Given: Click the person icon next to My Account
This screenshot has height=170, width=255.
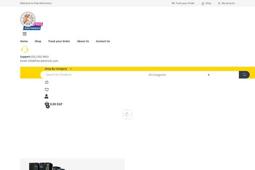Looking at the screenshot, I should 219,3.
